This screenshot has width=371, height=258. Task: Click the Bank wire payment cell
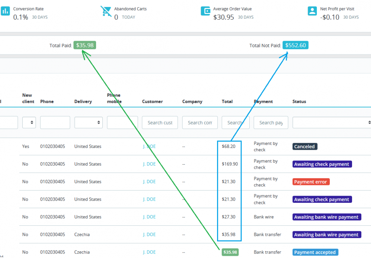point(264,217)
